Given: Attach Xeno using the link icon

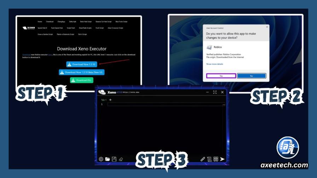Looking at the screenshot, I should pyautogui.click(x=203, y=159).
